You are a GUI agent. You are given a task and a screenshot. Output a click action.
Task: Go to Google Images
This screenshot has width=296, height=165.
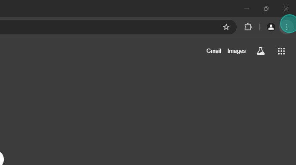coord(237,51)
